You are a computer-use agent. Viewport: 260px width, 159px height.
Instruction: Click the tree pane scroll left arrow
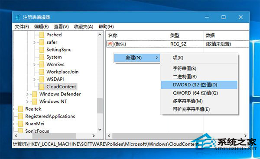click(16, 136)
